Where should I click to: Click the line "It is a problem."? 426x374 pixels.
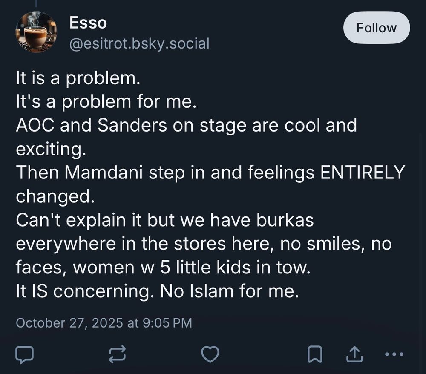click(78, 78)
